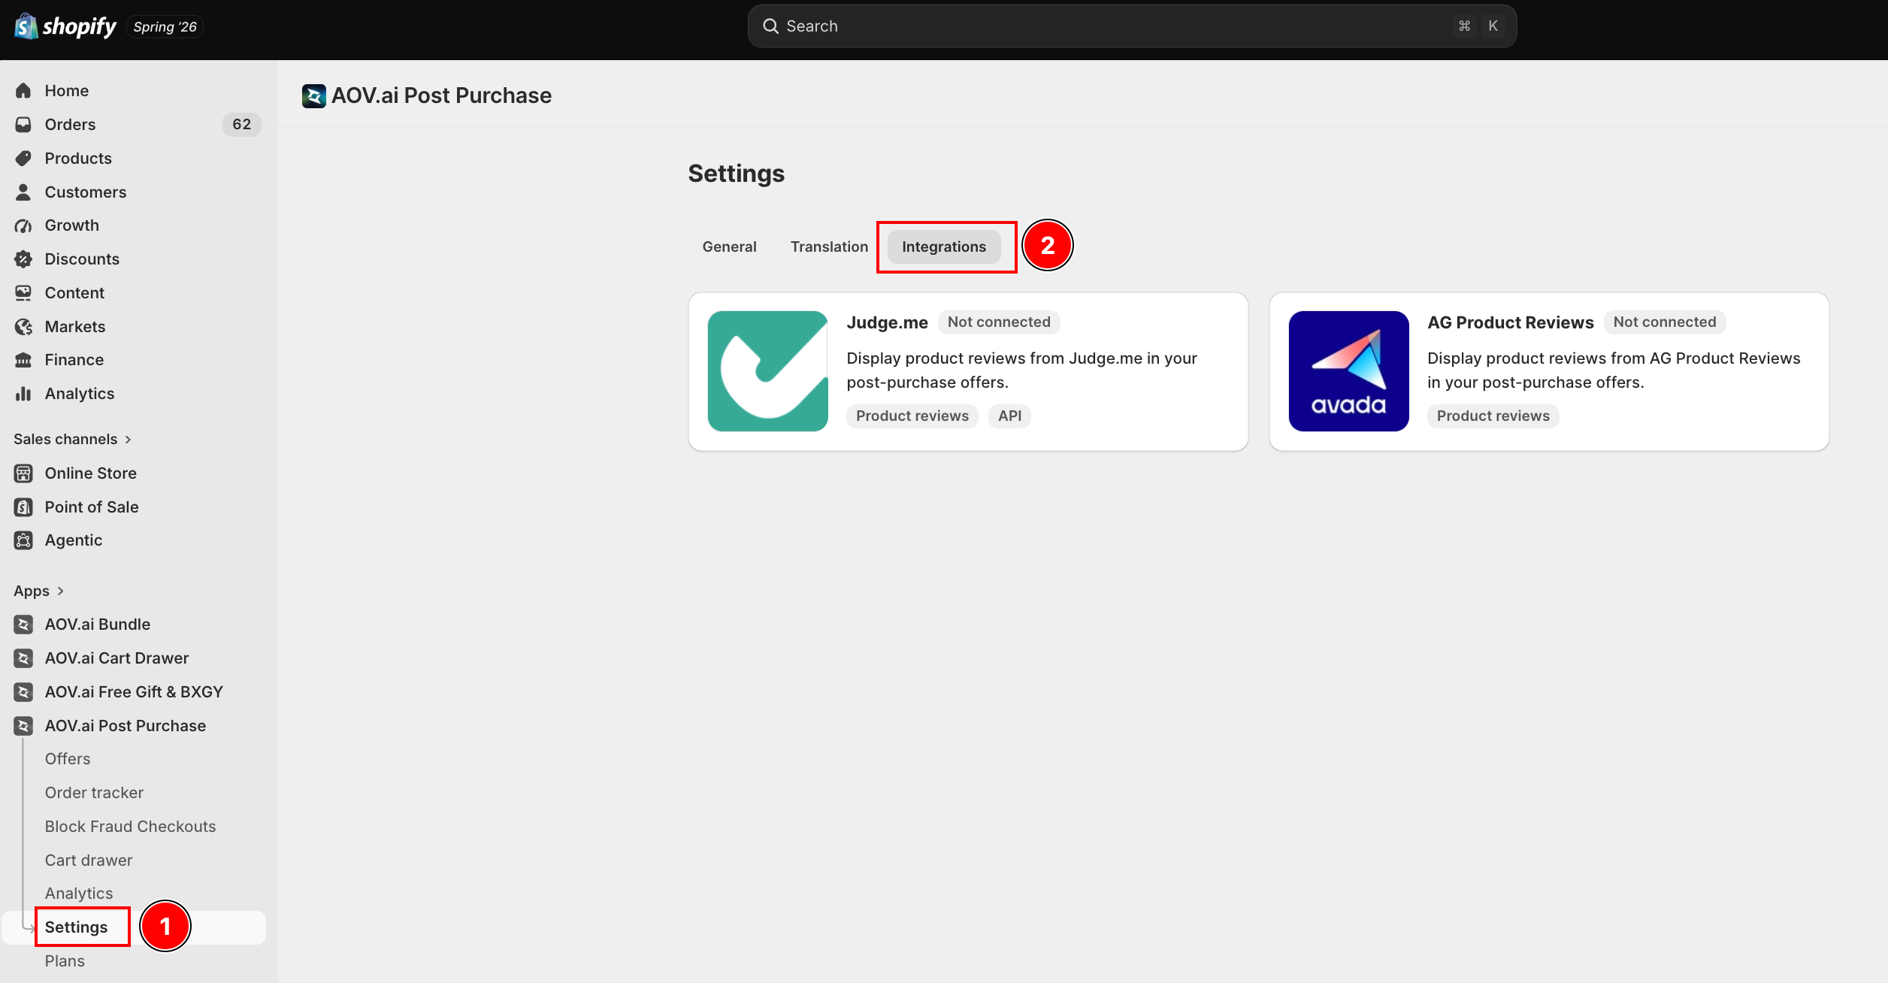Screen dimensions: 1888x983
Task: Open the Orders page
Action: click(x=70, y=125)
